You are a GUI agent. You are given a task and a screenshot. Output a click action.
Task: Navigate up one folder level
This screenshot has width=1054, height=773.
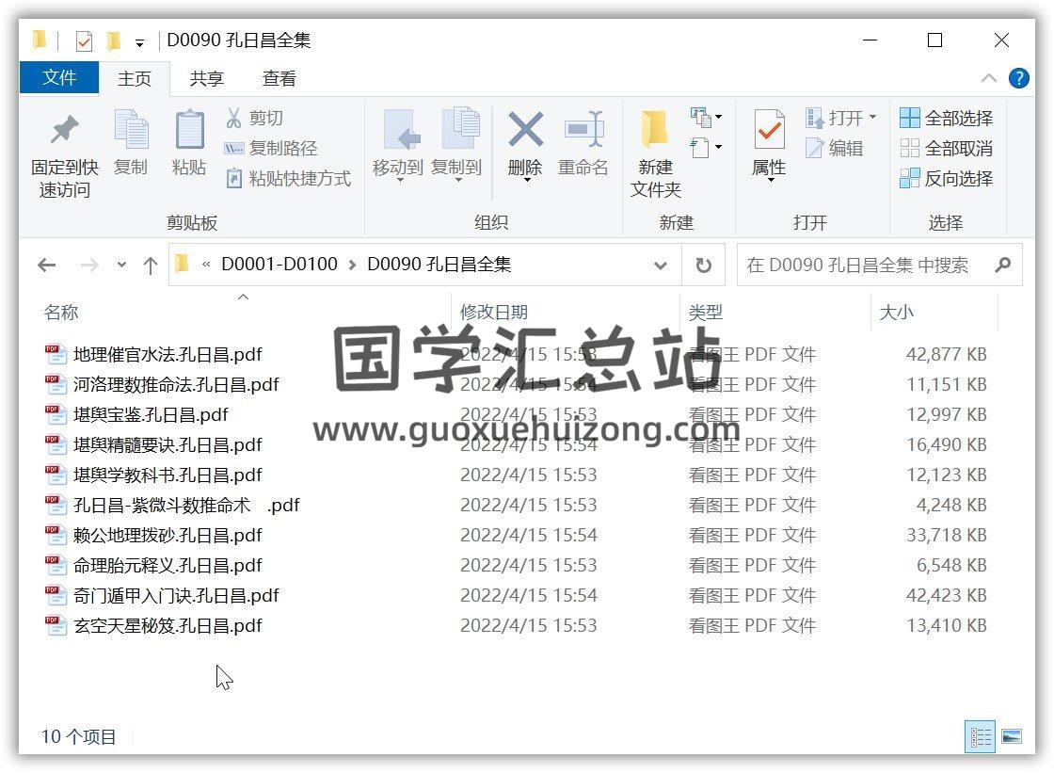[150, 266]
